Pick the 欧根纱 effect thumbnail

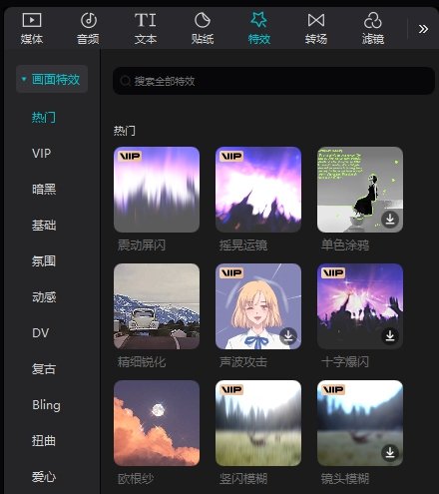pos(157,423)
